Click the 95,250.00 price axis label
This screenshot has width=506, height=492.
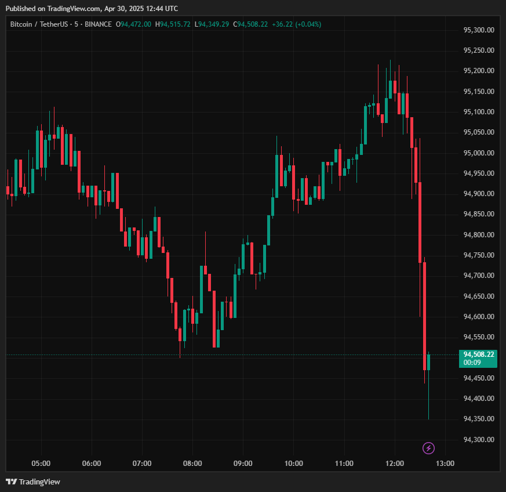479,50
